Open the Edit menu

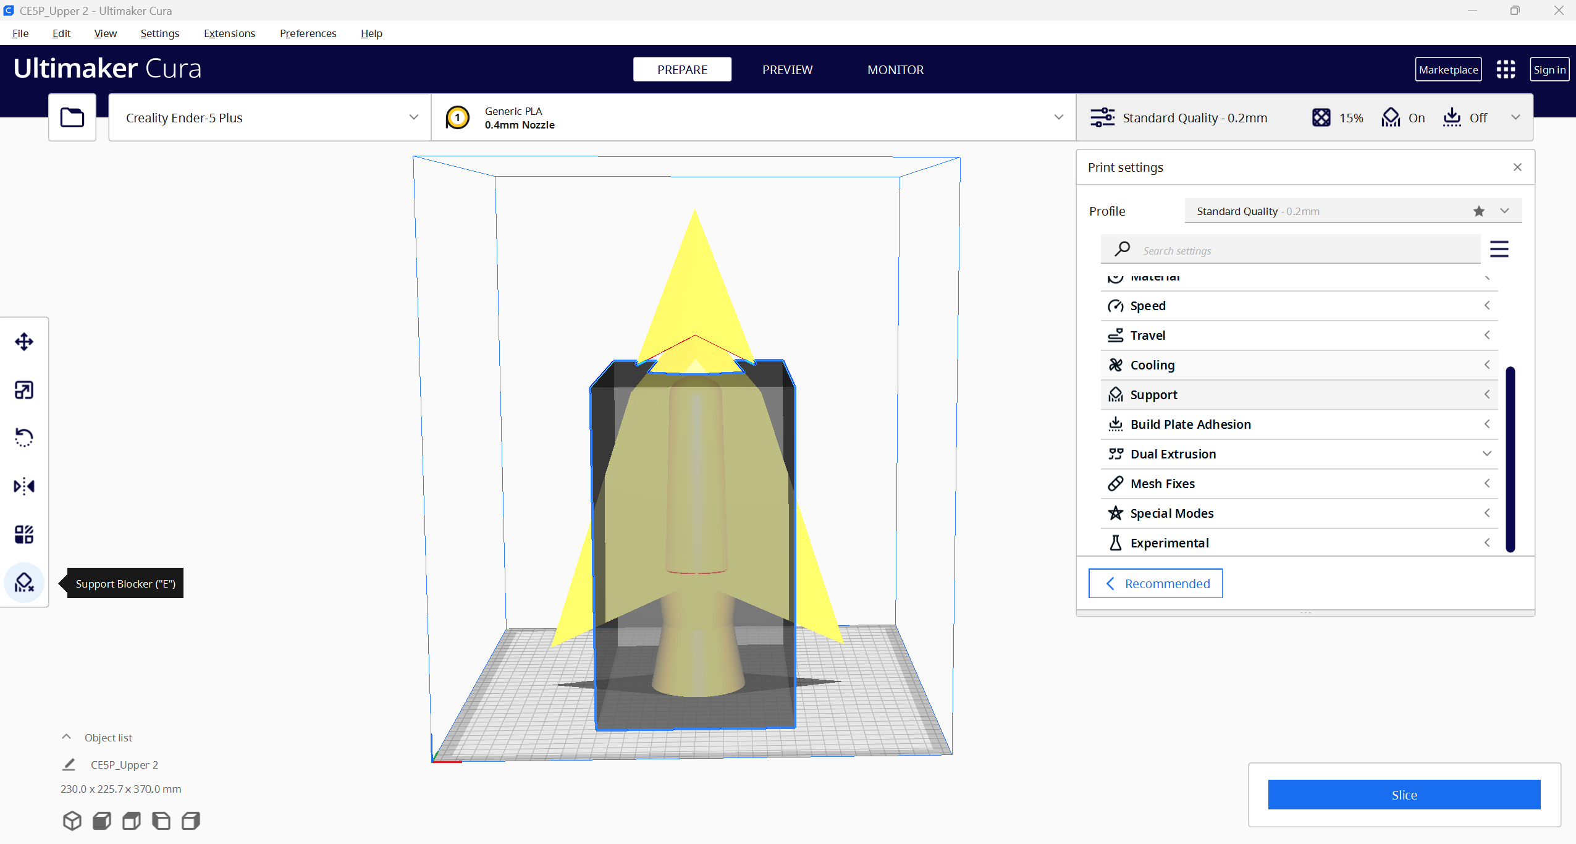(x=61, y=33)
